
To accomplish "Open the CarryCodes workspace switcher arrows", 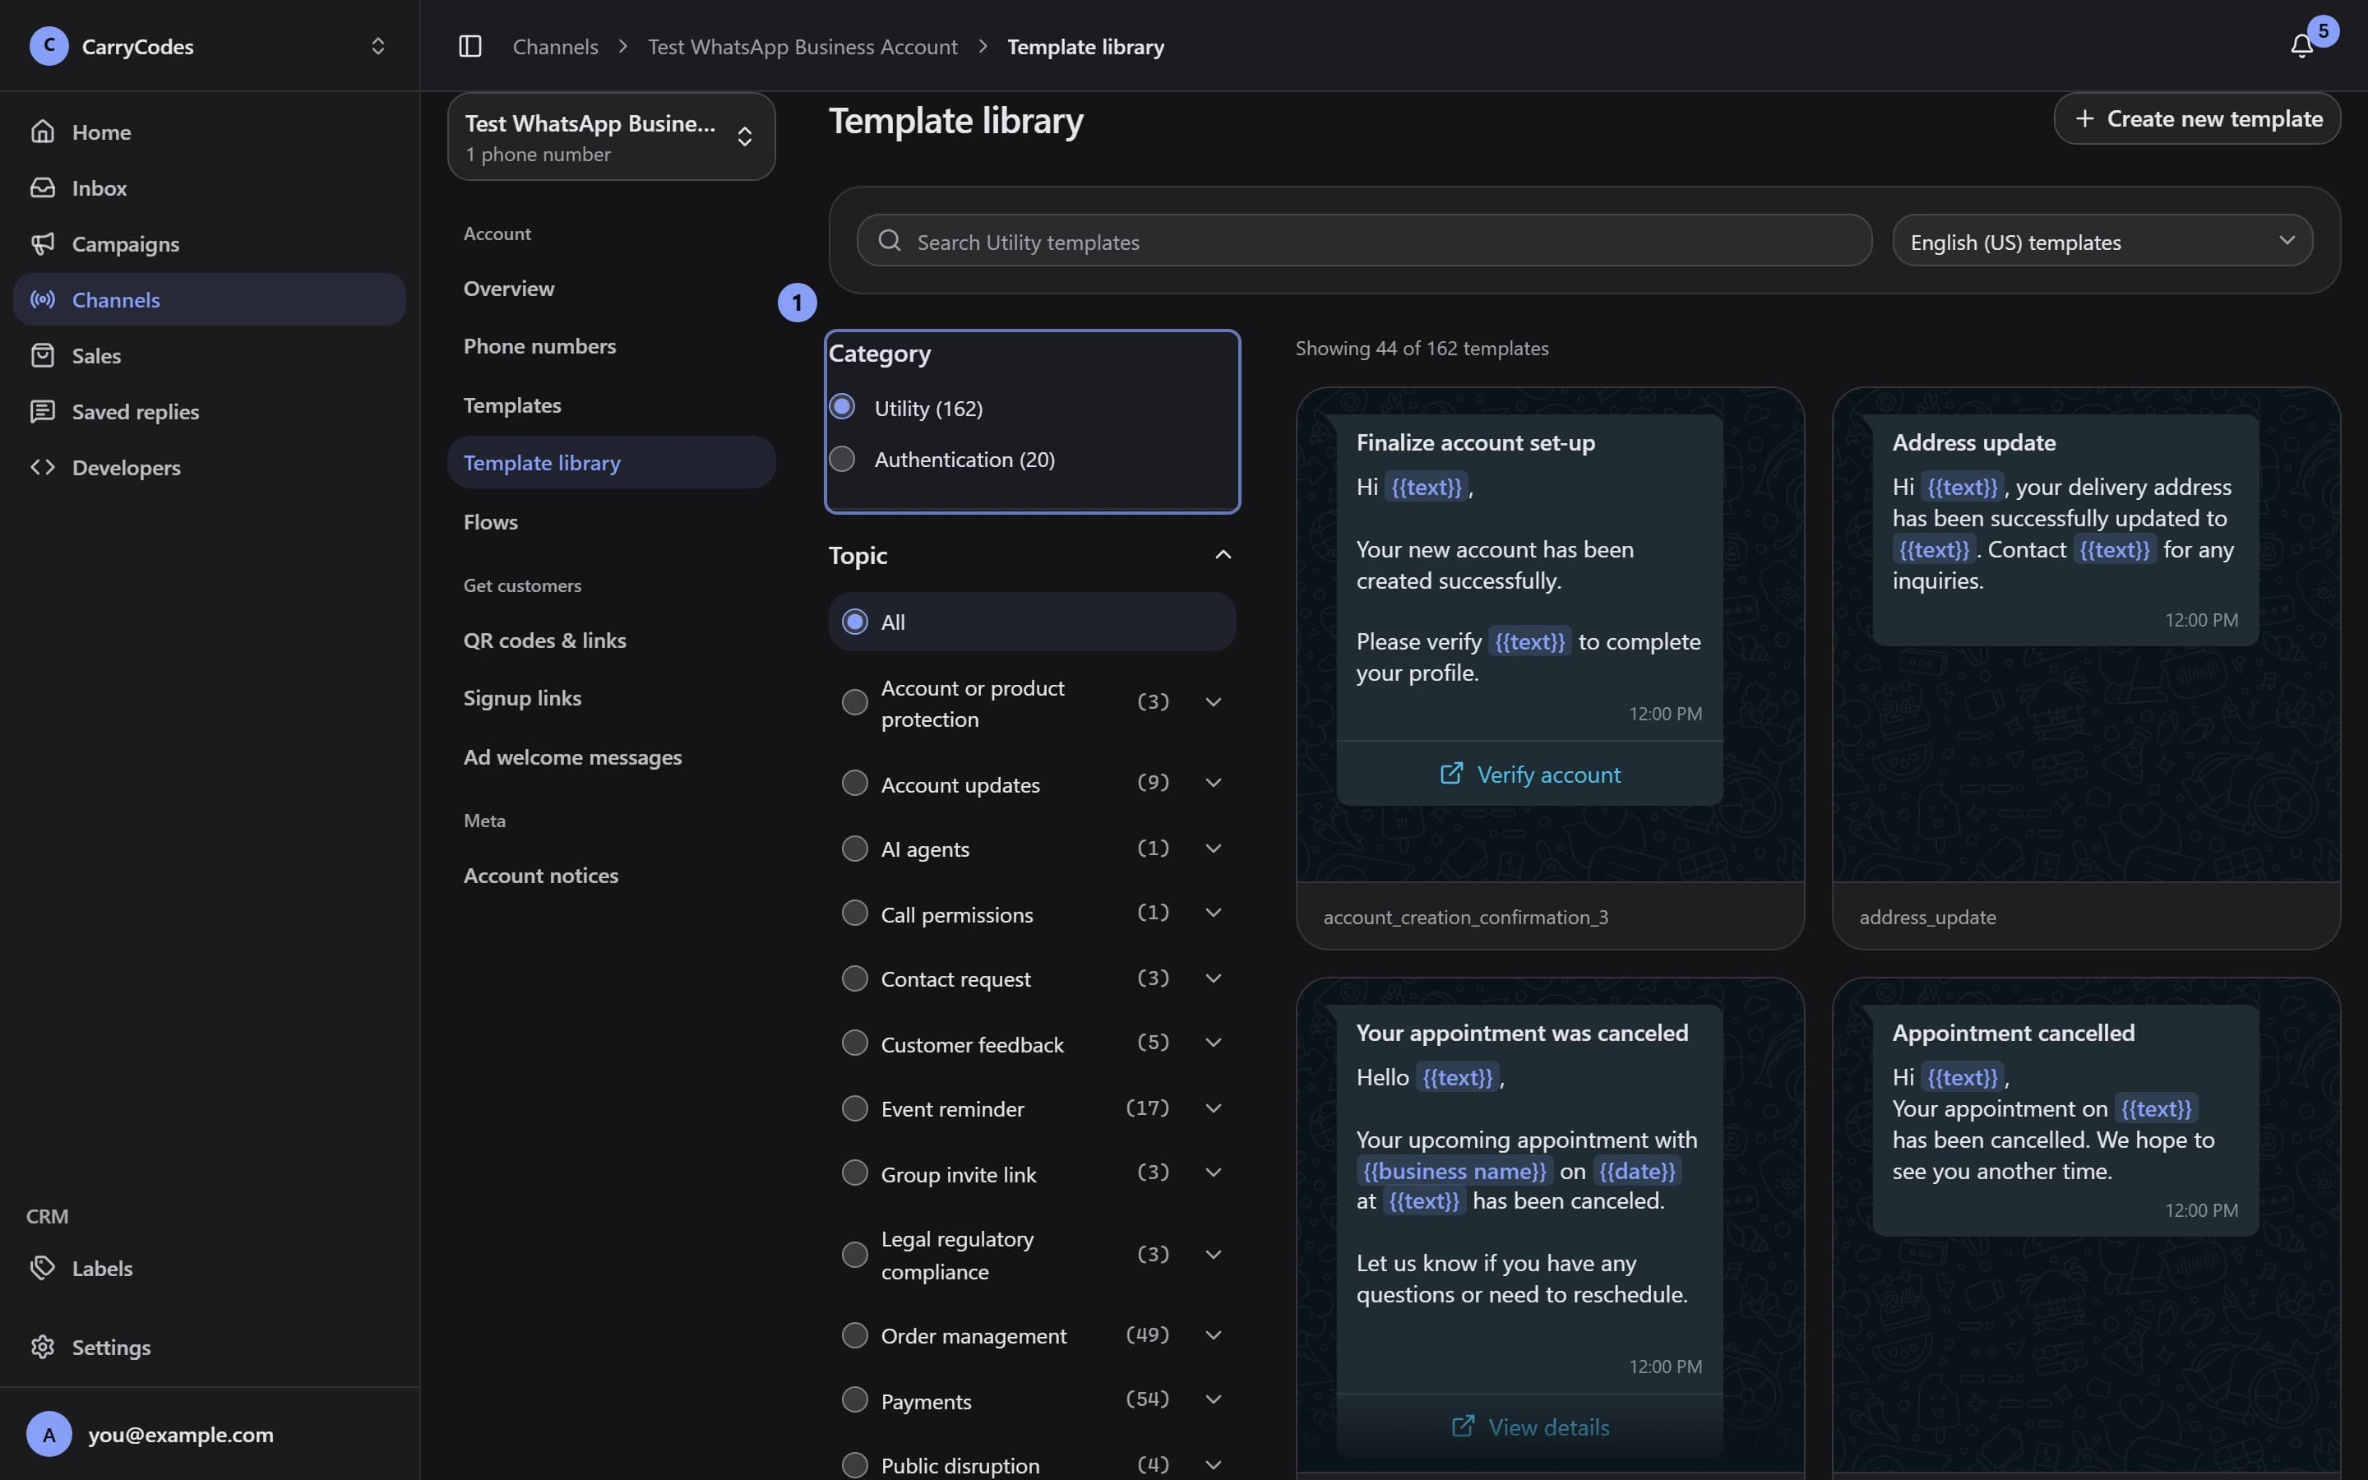I will [377, 46].
